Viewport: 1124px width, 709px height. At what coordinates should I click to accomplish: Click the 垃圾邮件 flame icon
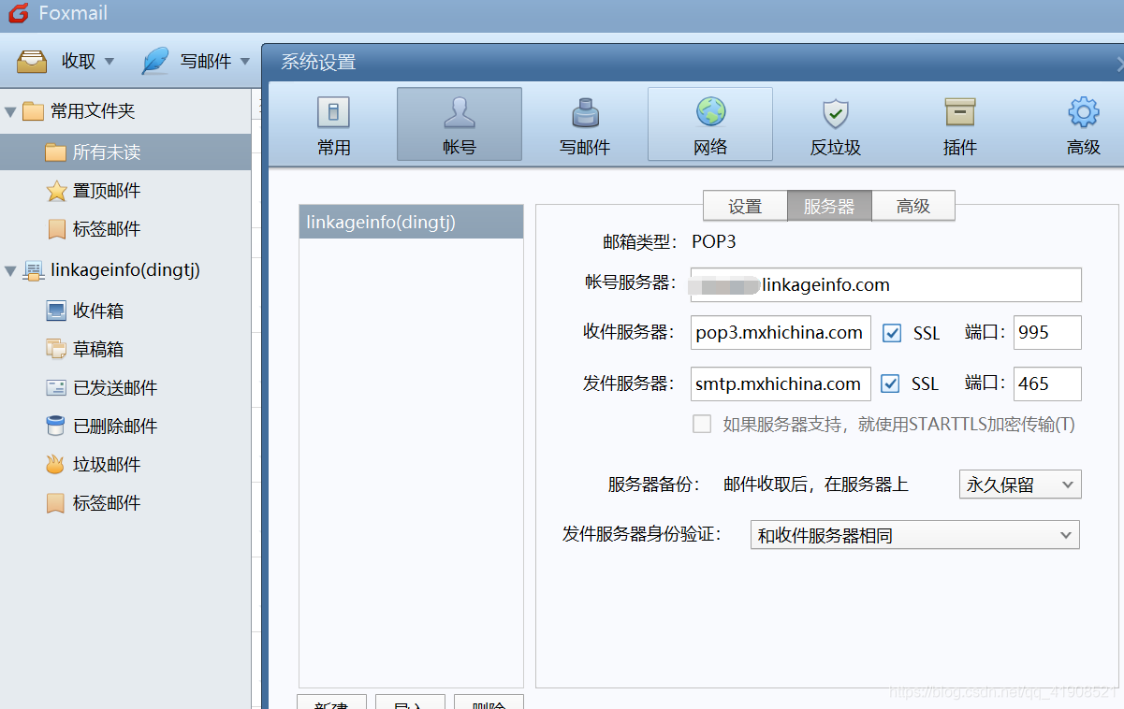point(56,464)
